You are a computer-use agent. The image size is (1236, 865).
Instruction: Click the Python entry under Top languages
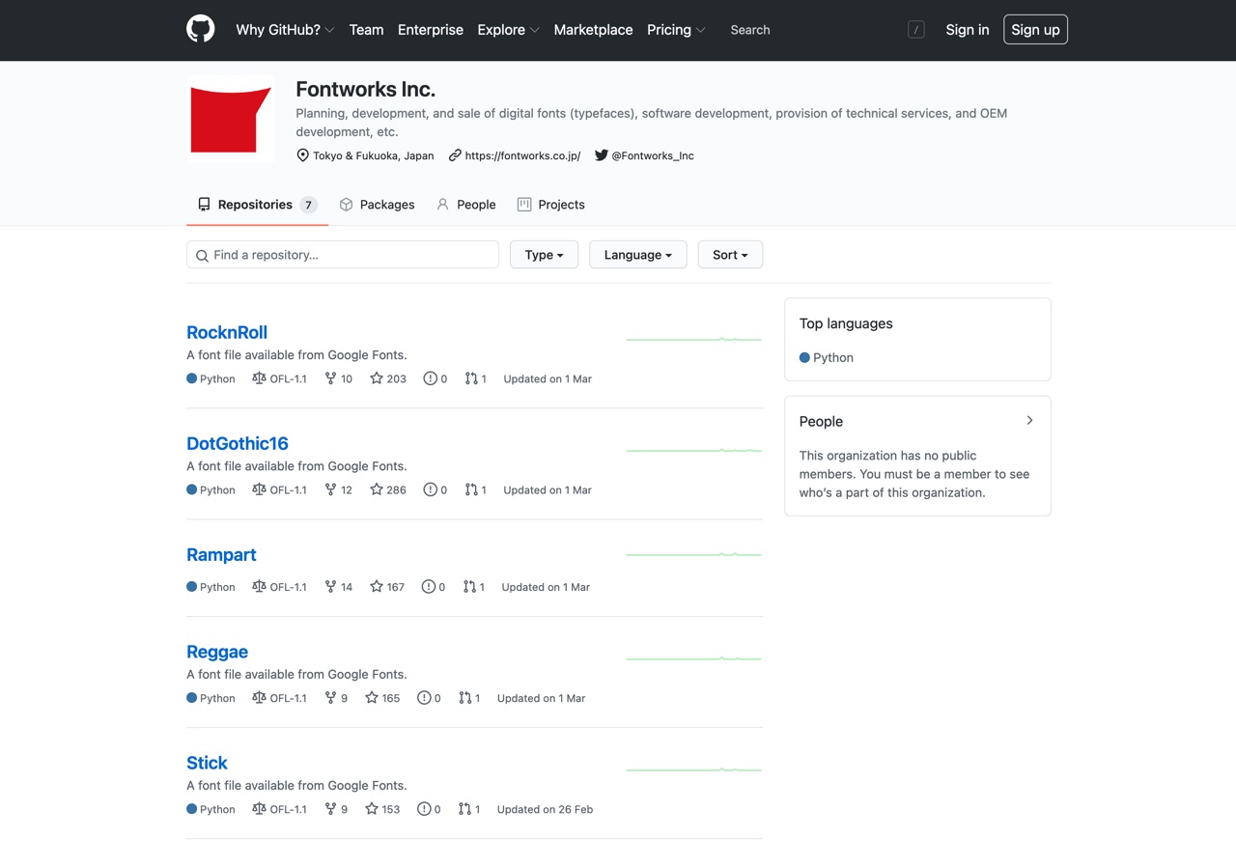pyautogui.click(x=827, y=357)
